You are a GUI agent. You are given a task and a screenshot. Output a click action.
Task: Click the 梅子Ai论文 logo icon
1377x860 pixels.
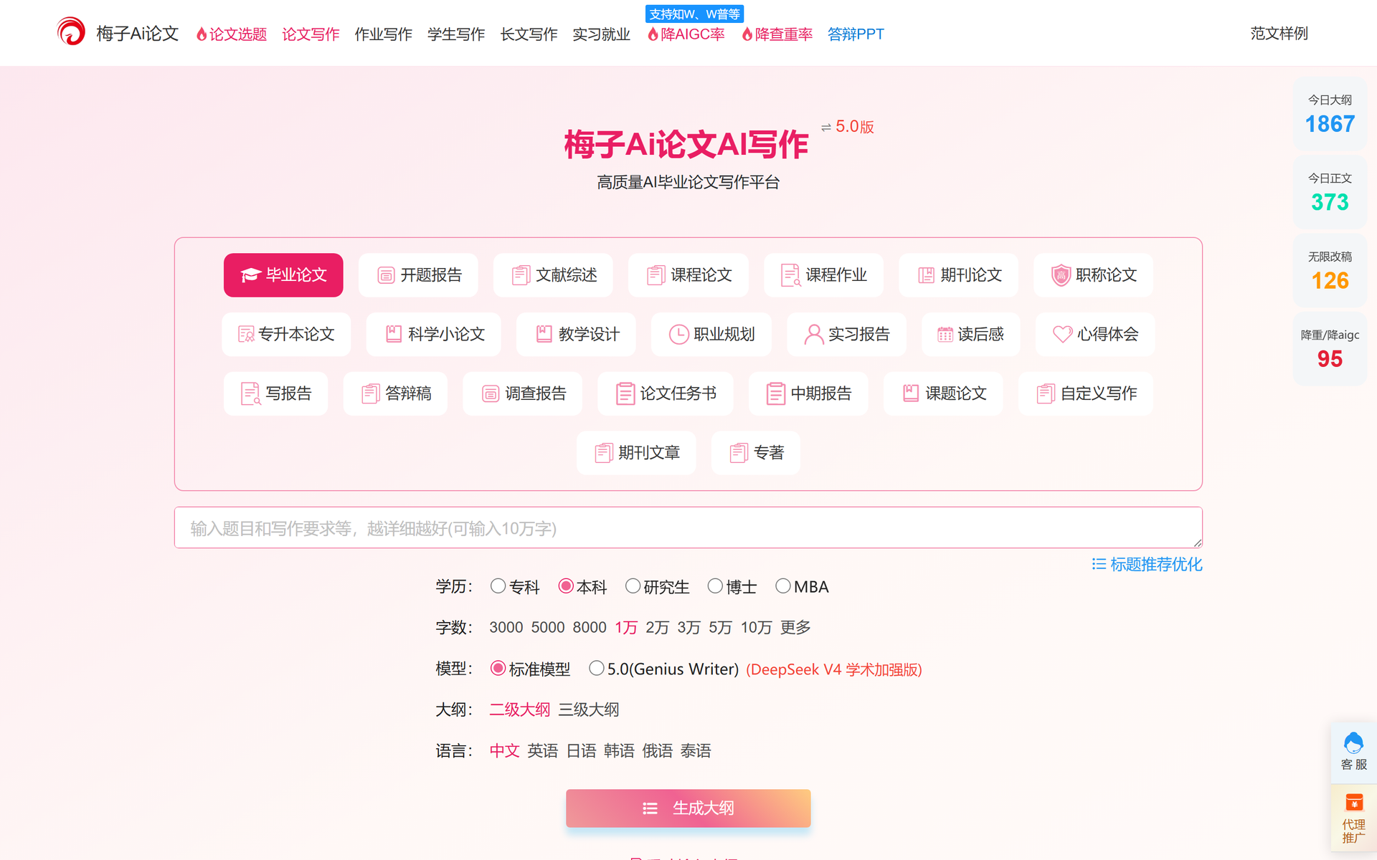71,32
